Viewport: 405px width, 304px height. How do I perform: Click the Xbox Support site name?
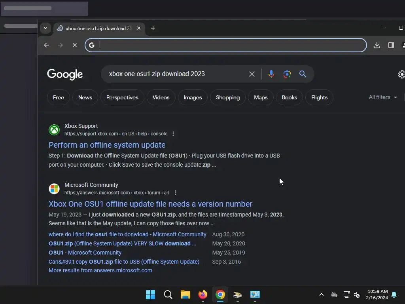click(x=81, y=126)
